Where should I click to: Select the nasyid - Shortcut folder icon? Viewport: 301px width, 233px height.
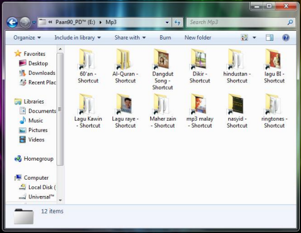(236, 104)
